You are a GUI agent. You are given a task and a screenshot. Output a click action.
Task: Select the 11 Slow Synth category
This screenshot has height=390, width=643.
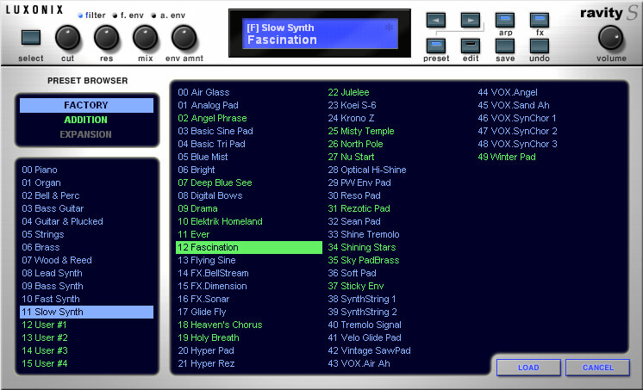[x=86, y=312]
